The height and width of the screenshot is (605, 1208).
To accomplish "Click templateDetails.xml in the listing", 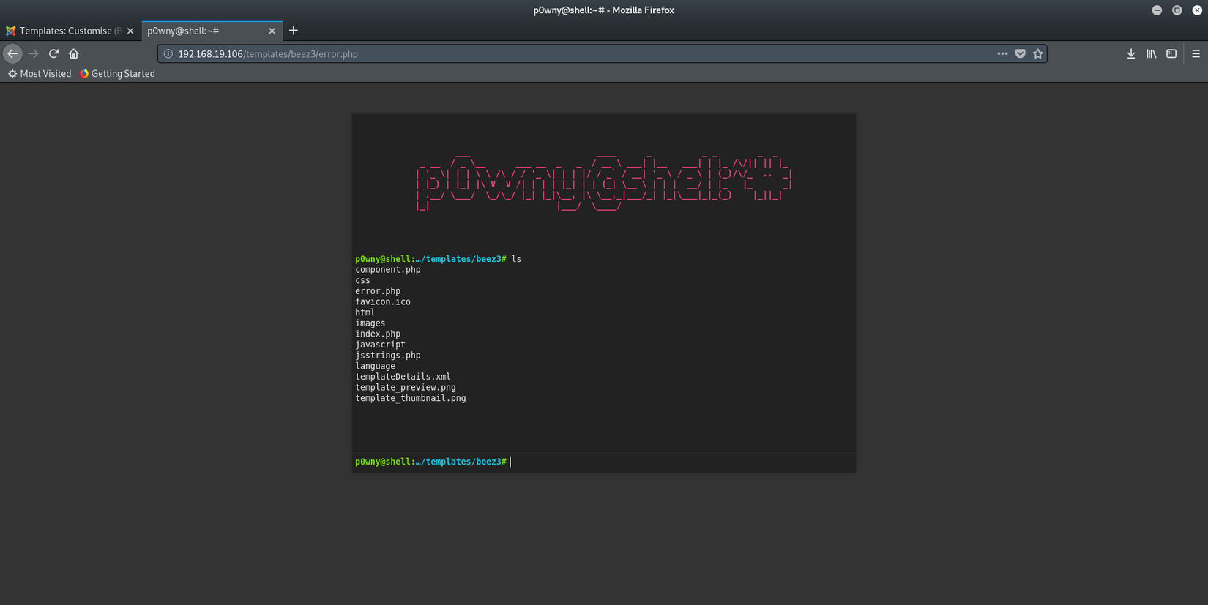I will click(x=403, y=377).
